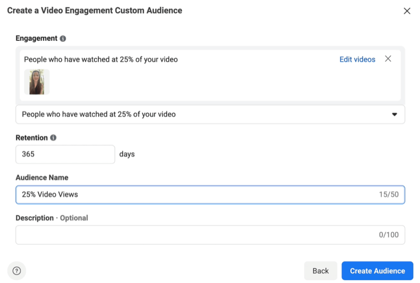Focus the Audience Name field

click(211, 195)
